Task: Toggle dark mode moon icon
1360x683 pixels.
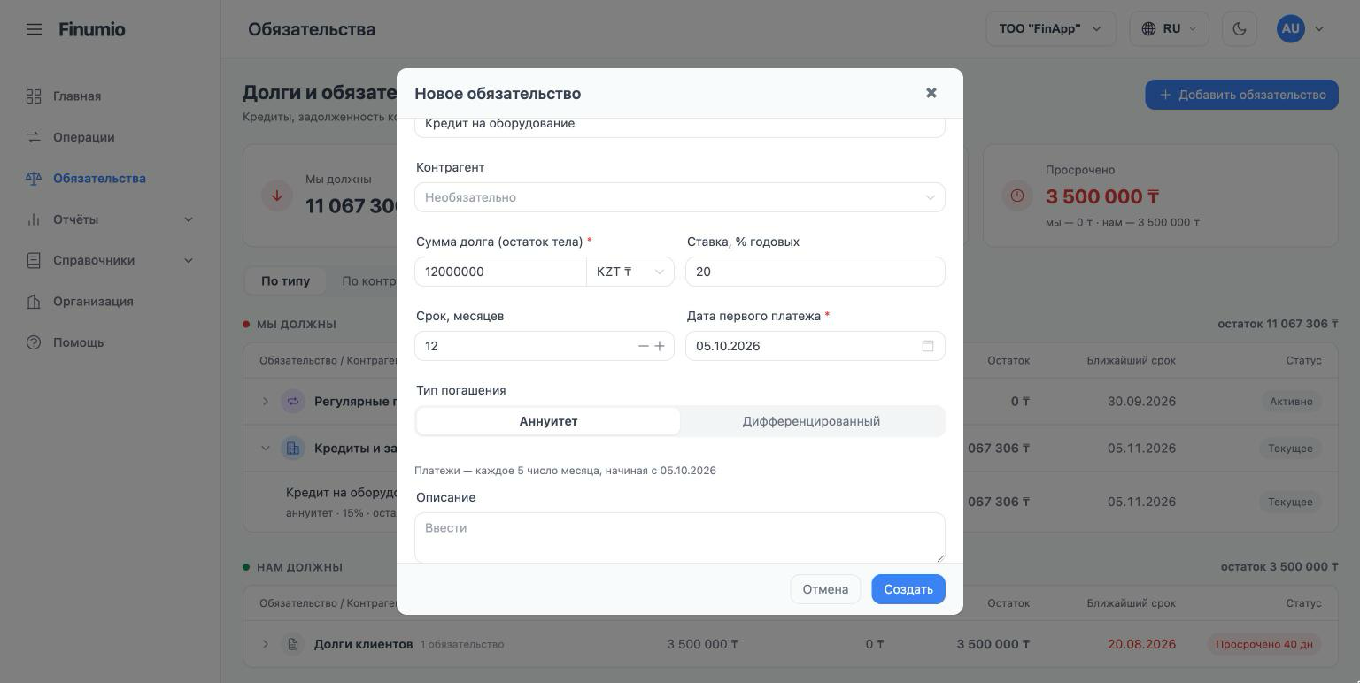Action: [x=1239, y=29]
